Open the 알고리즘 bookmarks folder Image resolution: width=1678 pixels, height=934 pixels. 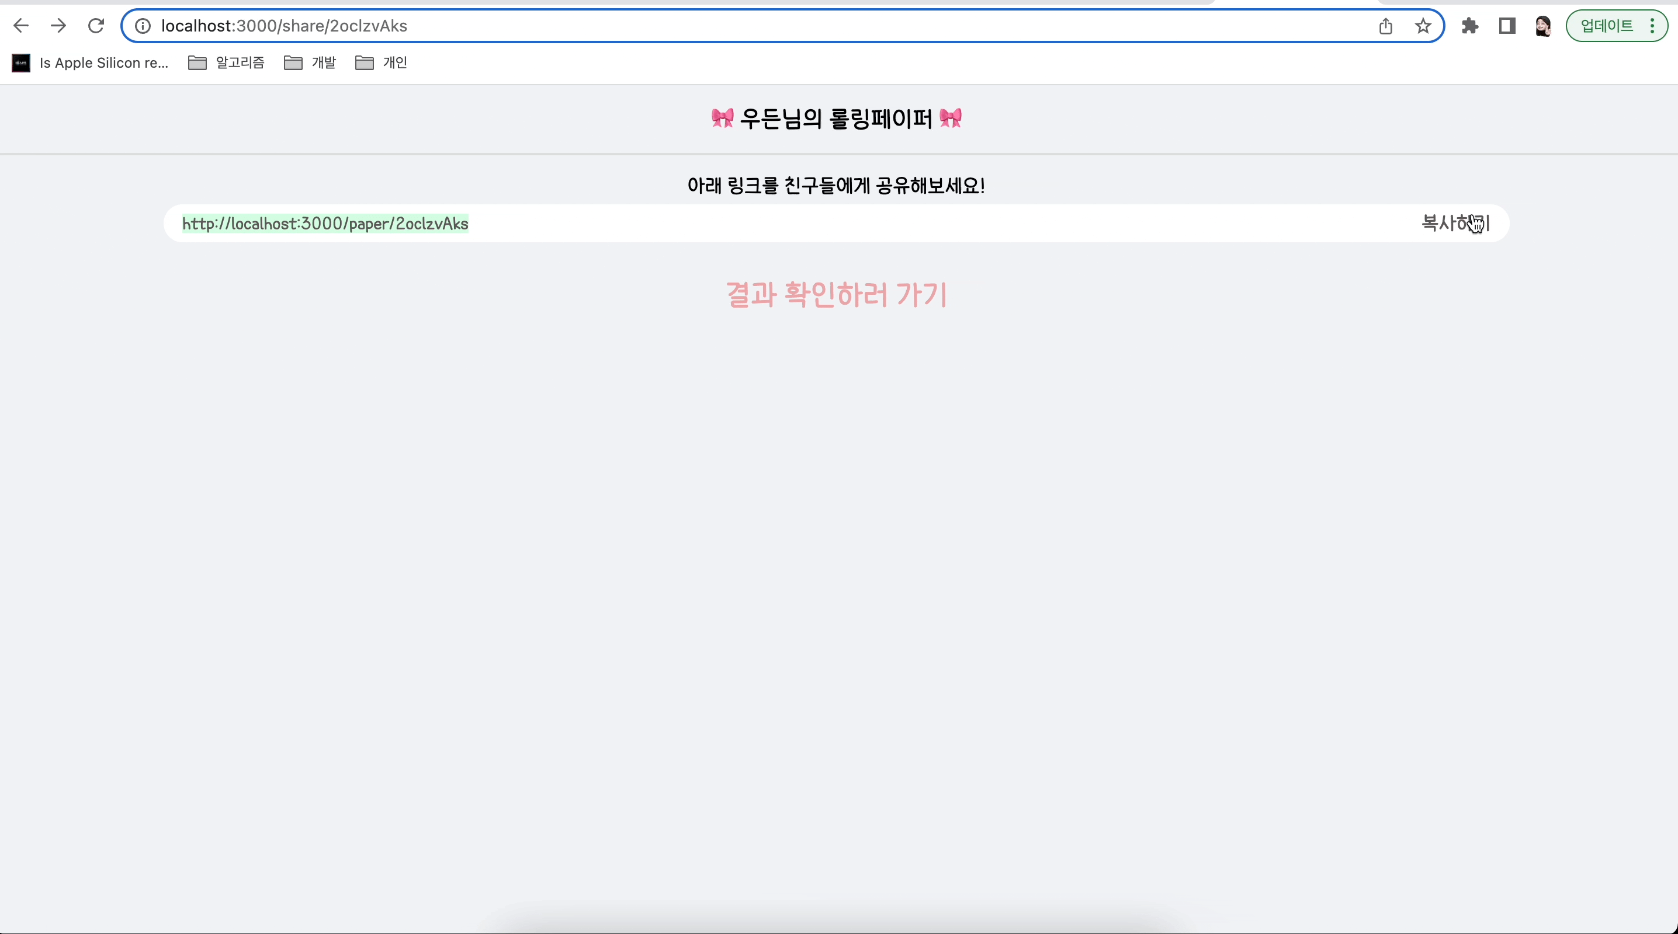click(226, 62)
